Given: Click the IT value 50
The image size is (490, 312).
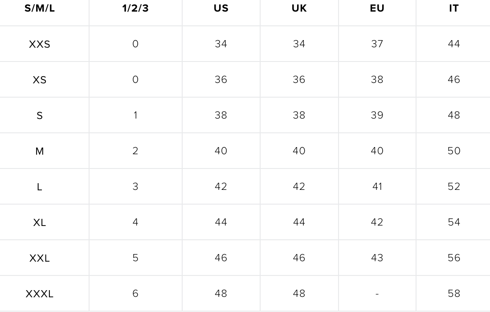Looking at the screenshot, I should pos(454,151).
